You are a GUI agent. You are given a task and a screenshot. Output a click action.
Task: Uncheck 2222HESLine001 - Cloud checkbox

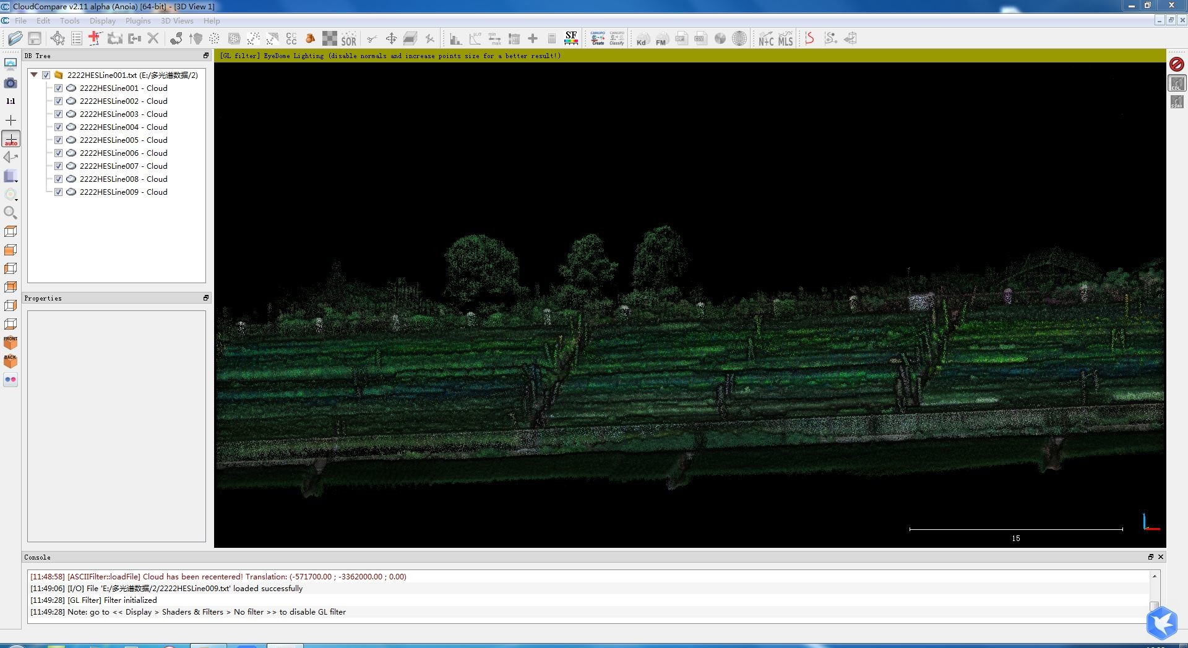point(58,88)
